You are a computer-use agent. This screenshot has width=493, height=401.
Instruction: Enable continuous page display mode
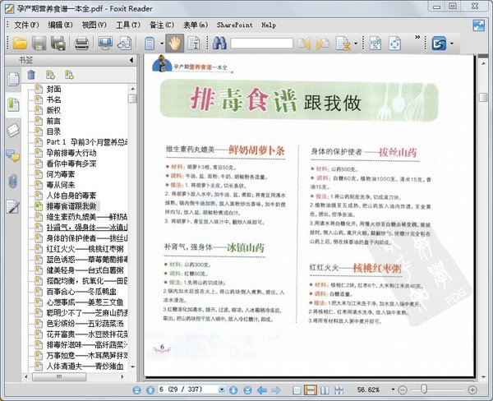[x=311, y=390]
